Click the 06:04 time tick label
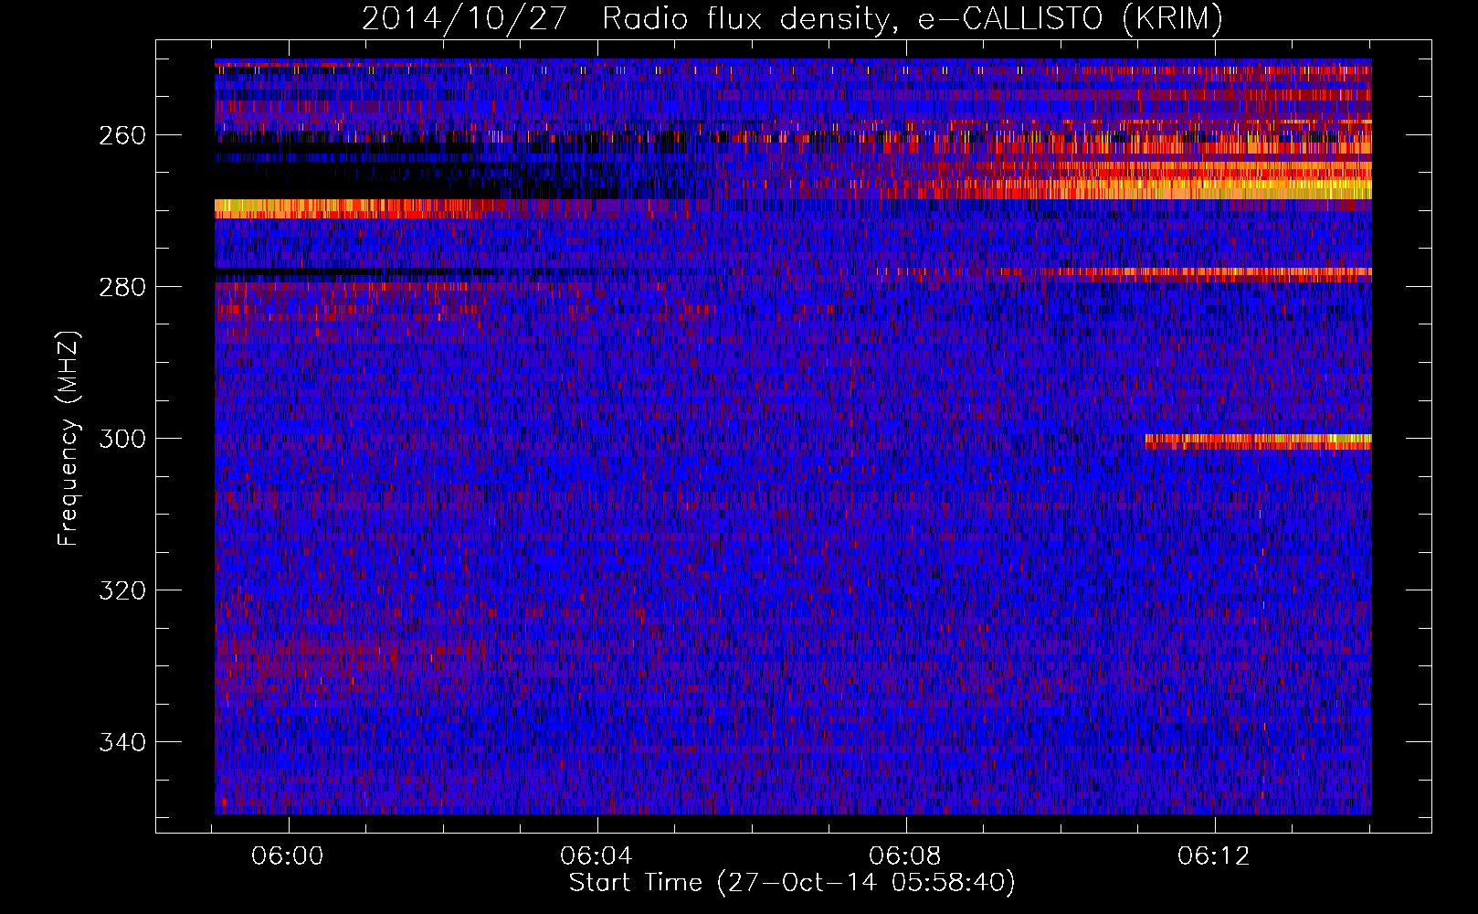1478x914 pixels. pos(597,856)
